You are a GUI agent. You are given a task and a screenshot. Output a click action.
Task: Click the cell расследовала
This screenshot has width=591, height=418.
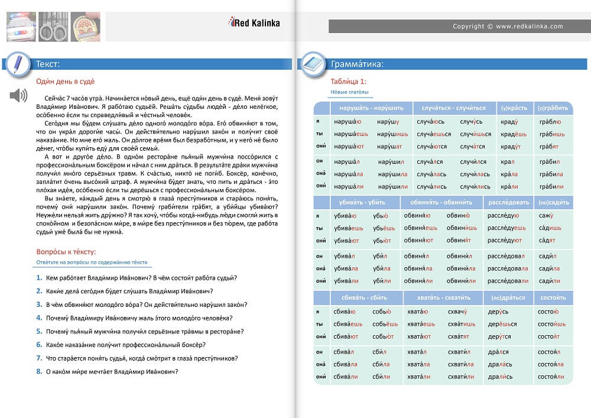click(x=507, y=269)
